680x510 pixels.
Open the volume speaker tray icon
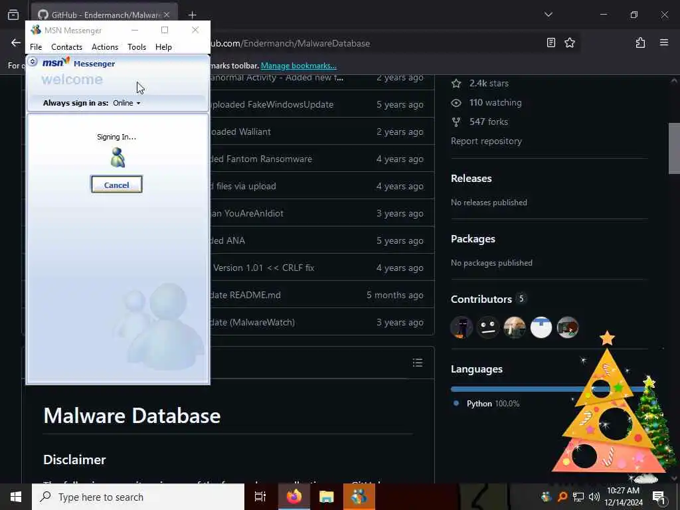click(x=594, y=497)
